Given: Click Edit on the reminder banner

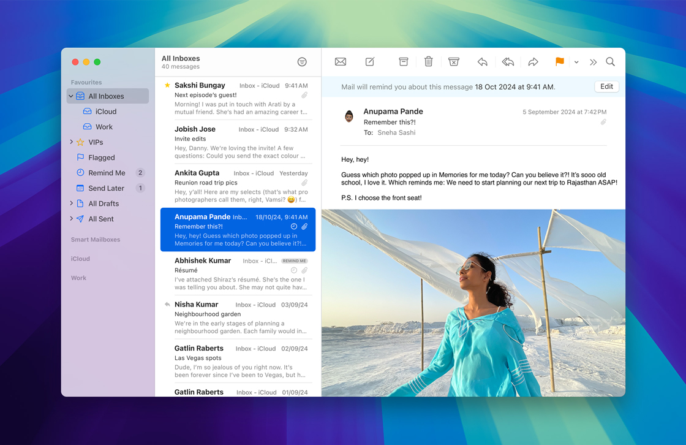Looking at the screenshot, I should pos(606,86).
